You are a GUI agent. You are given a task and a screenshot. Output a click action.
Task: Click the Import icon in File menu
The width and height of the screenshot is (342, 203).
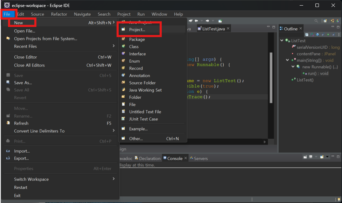[8, 151]
